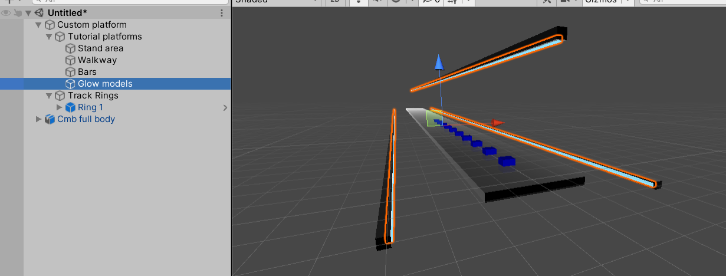Toggle scene visibility eye for Untitled scene
726x276 pixels.
(x=6, y=12)
